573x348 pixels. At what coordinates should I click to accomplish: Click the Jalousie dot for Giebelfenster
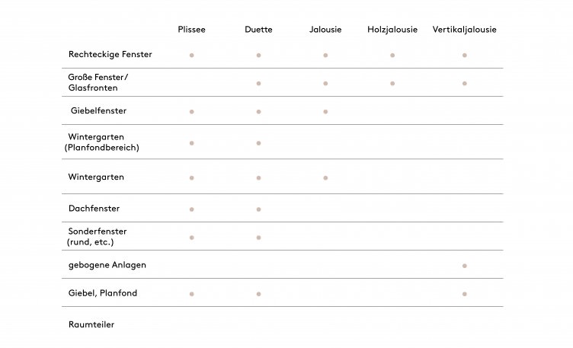(x=325, y=111)
